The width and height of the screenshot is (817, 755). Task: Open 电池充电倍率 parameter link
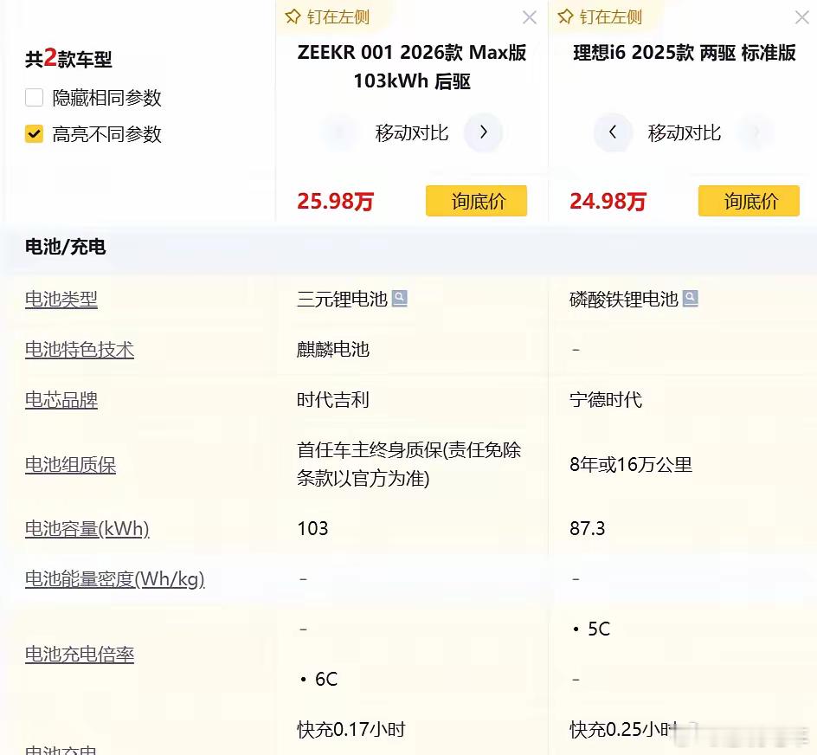click(80, 655)
